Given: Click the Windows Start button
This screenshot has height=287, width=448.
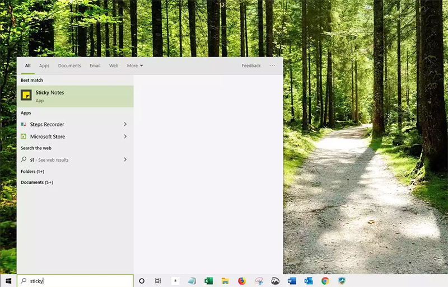Looking at the screenshot, I should 8,281.
